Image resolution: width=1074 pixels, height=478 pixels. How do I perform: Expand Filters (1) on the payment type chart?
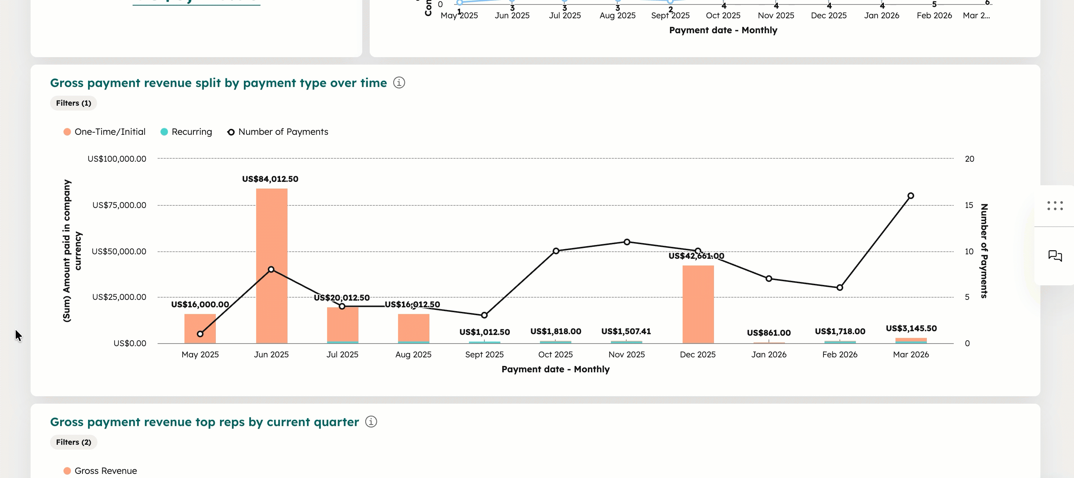click(73, 103)
